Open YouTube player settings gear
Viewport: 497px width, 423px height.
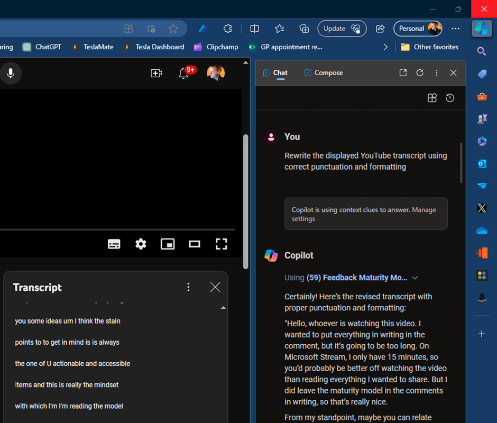pyautogui.click(x=141, y=244)
